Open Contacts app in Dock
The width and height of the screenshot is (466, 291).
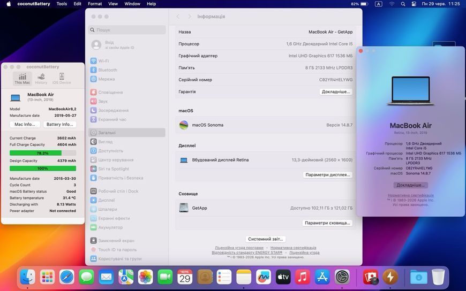[x=205, y=277]
